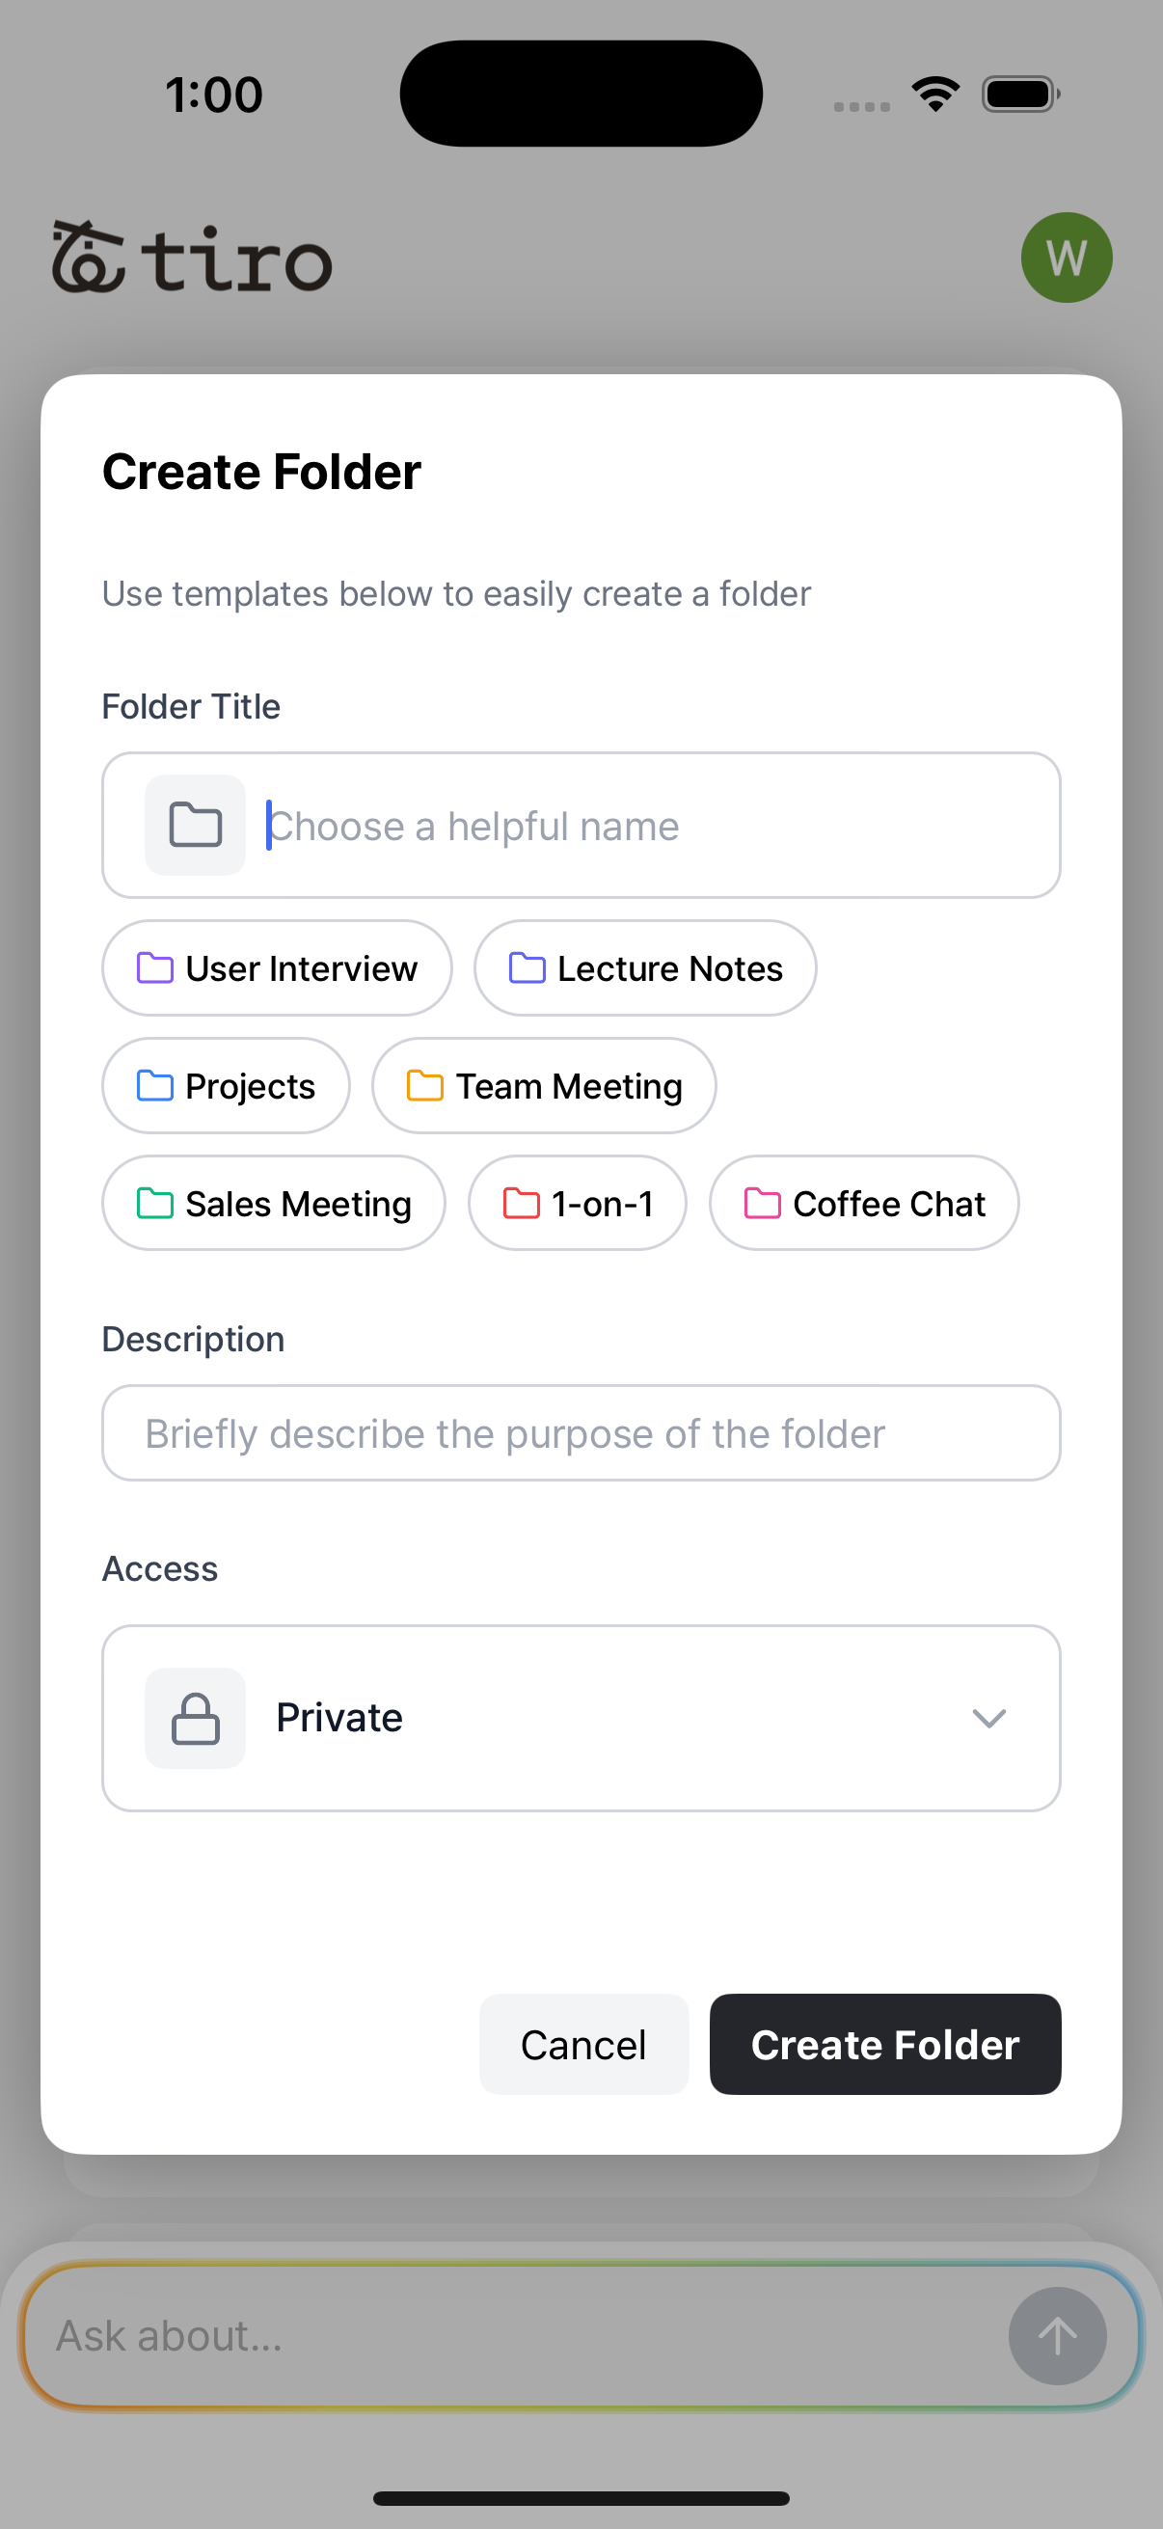Tap the purple User Interview folder icon
1163x2529 pixels.
click(154, 968)
